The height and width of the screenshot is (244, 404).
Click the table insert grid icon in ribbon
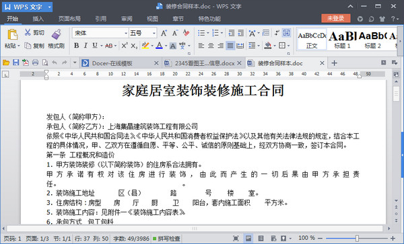(x=266, y=33)
